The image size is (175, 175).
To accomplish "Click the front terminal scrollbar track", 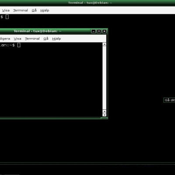I will click(x=105, y=78).
